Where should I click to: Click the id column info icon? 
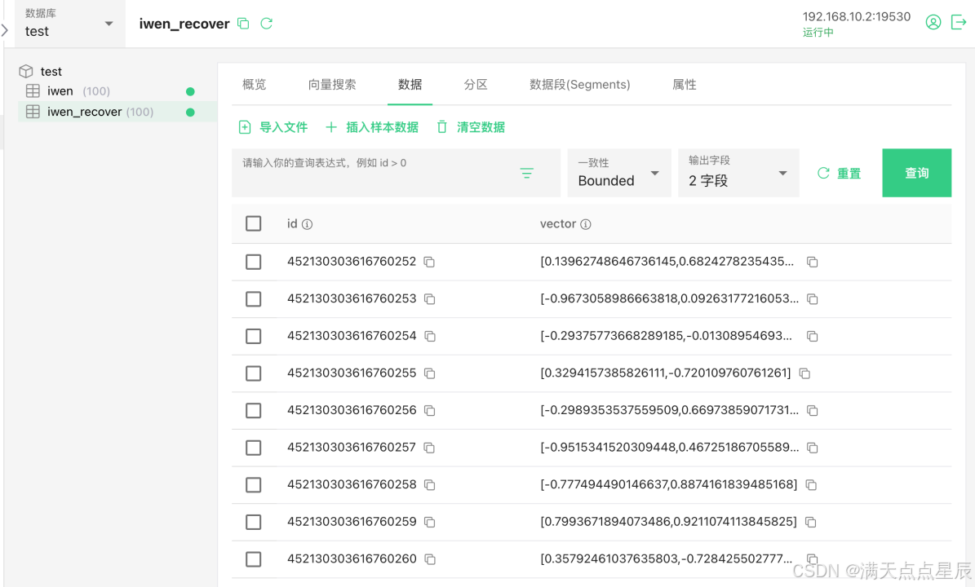(307, 224)
